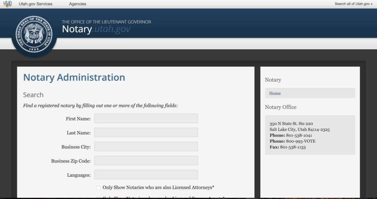Focus the Languages input field
The width and height of the screenshot is (377, 199).
coord(146,175)
